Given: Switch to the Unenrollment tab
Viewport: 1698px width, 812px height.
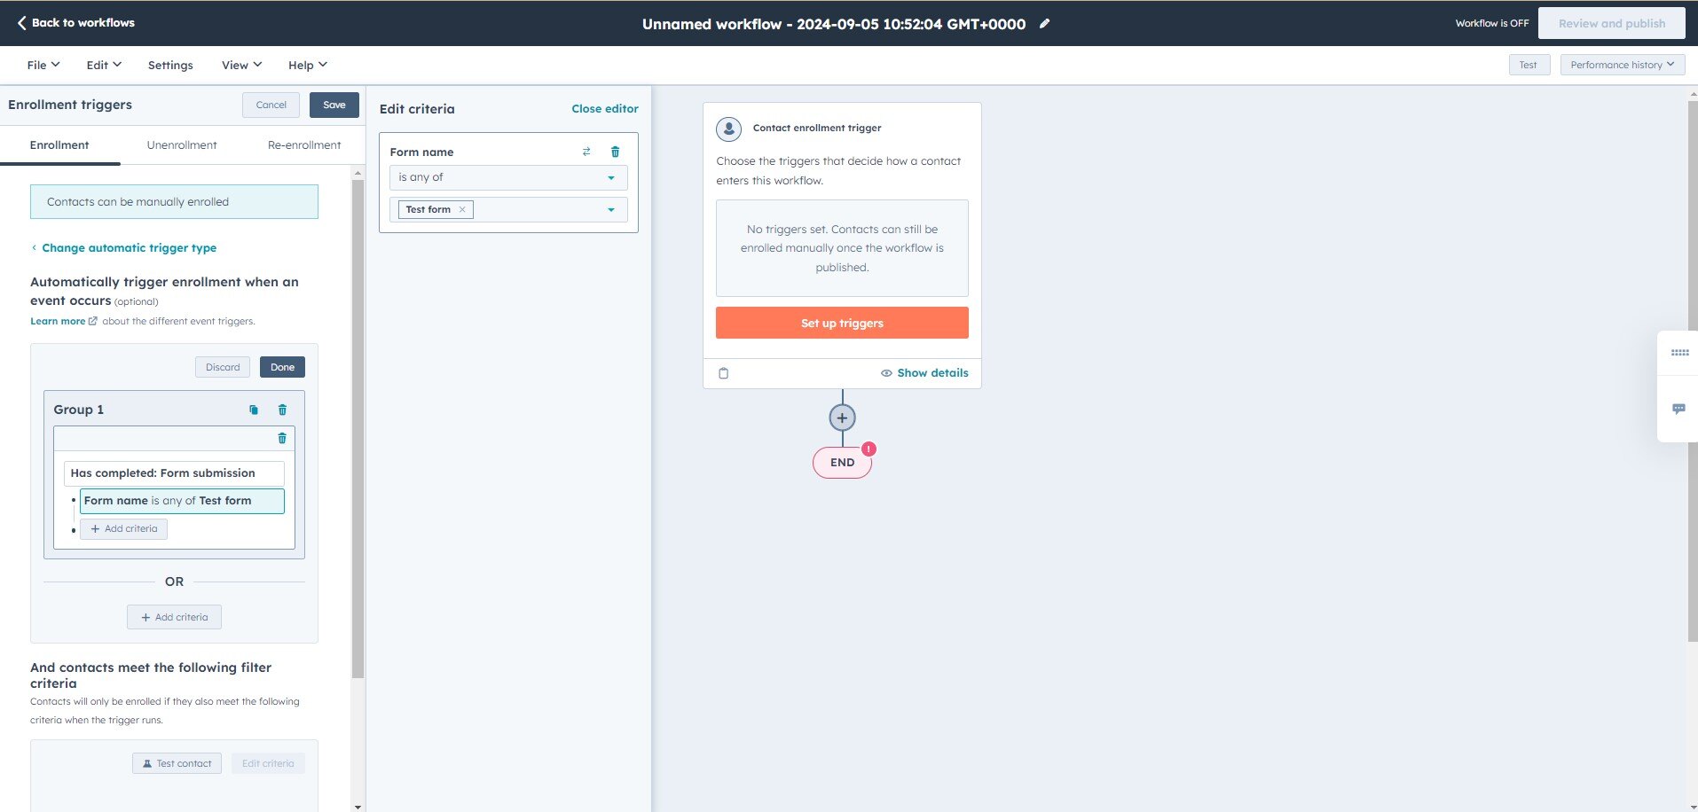Looking at the screenshot, I should [181, 144].
